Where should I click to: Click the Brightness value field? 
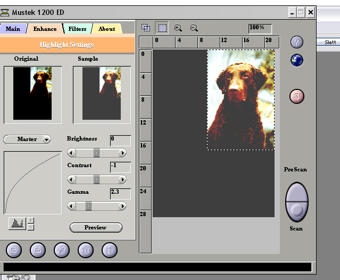pyautogui.click(x=120, y=141)
